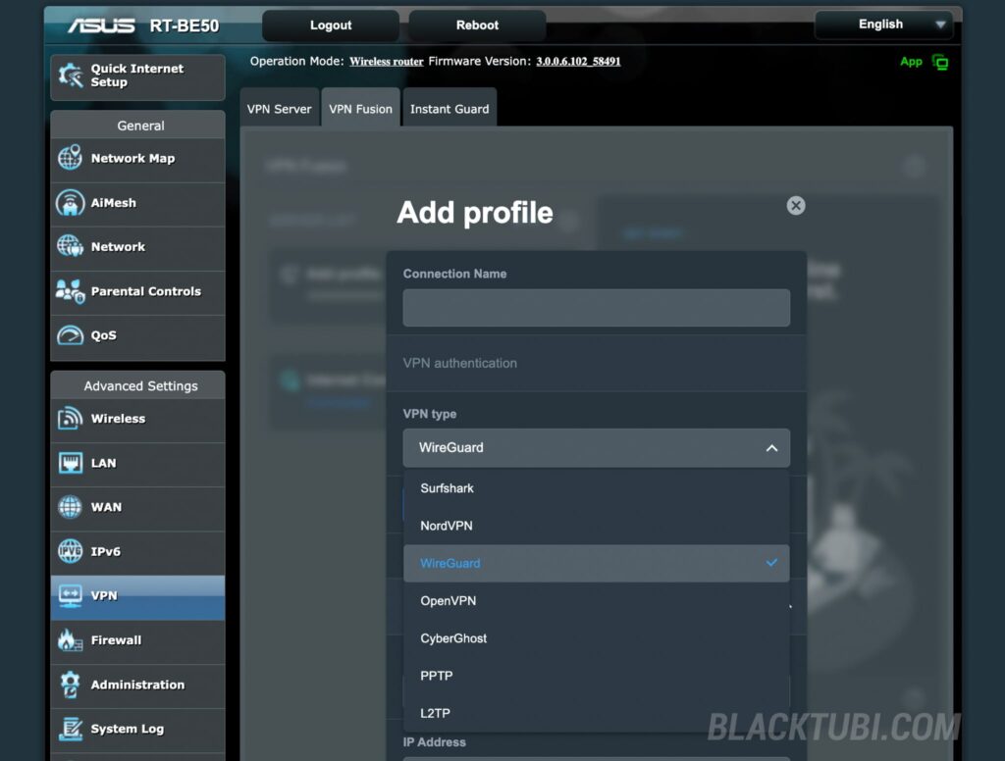This screenshot has width=1005, height=761.
Task: Click the App devices icon top-right
Action: 940,62
